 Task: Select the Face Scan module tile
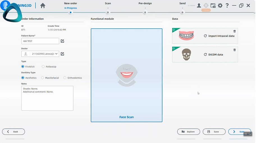pyautogui.click(x=126, y=75)
